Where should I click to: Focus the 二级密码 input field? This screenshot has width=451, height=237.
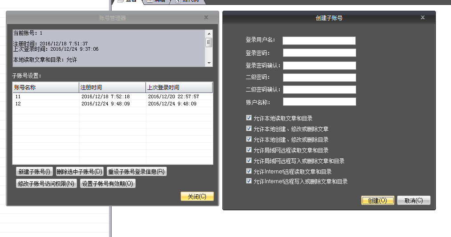319,77
